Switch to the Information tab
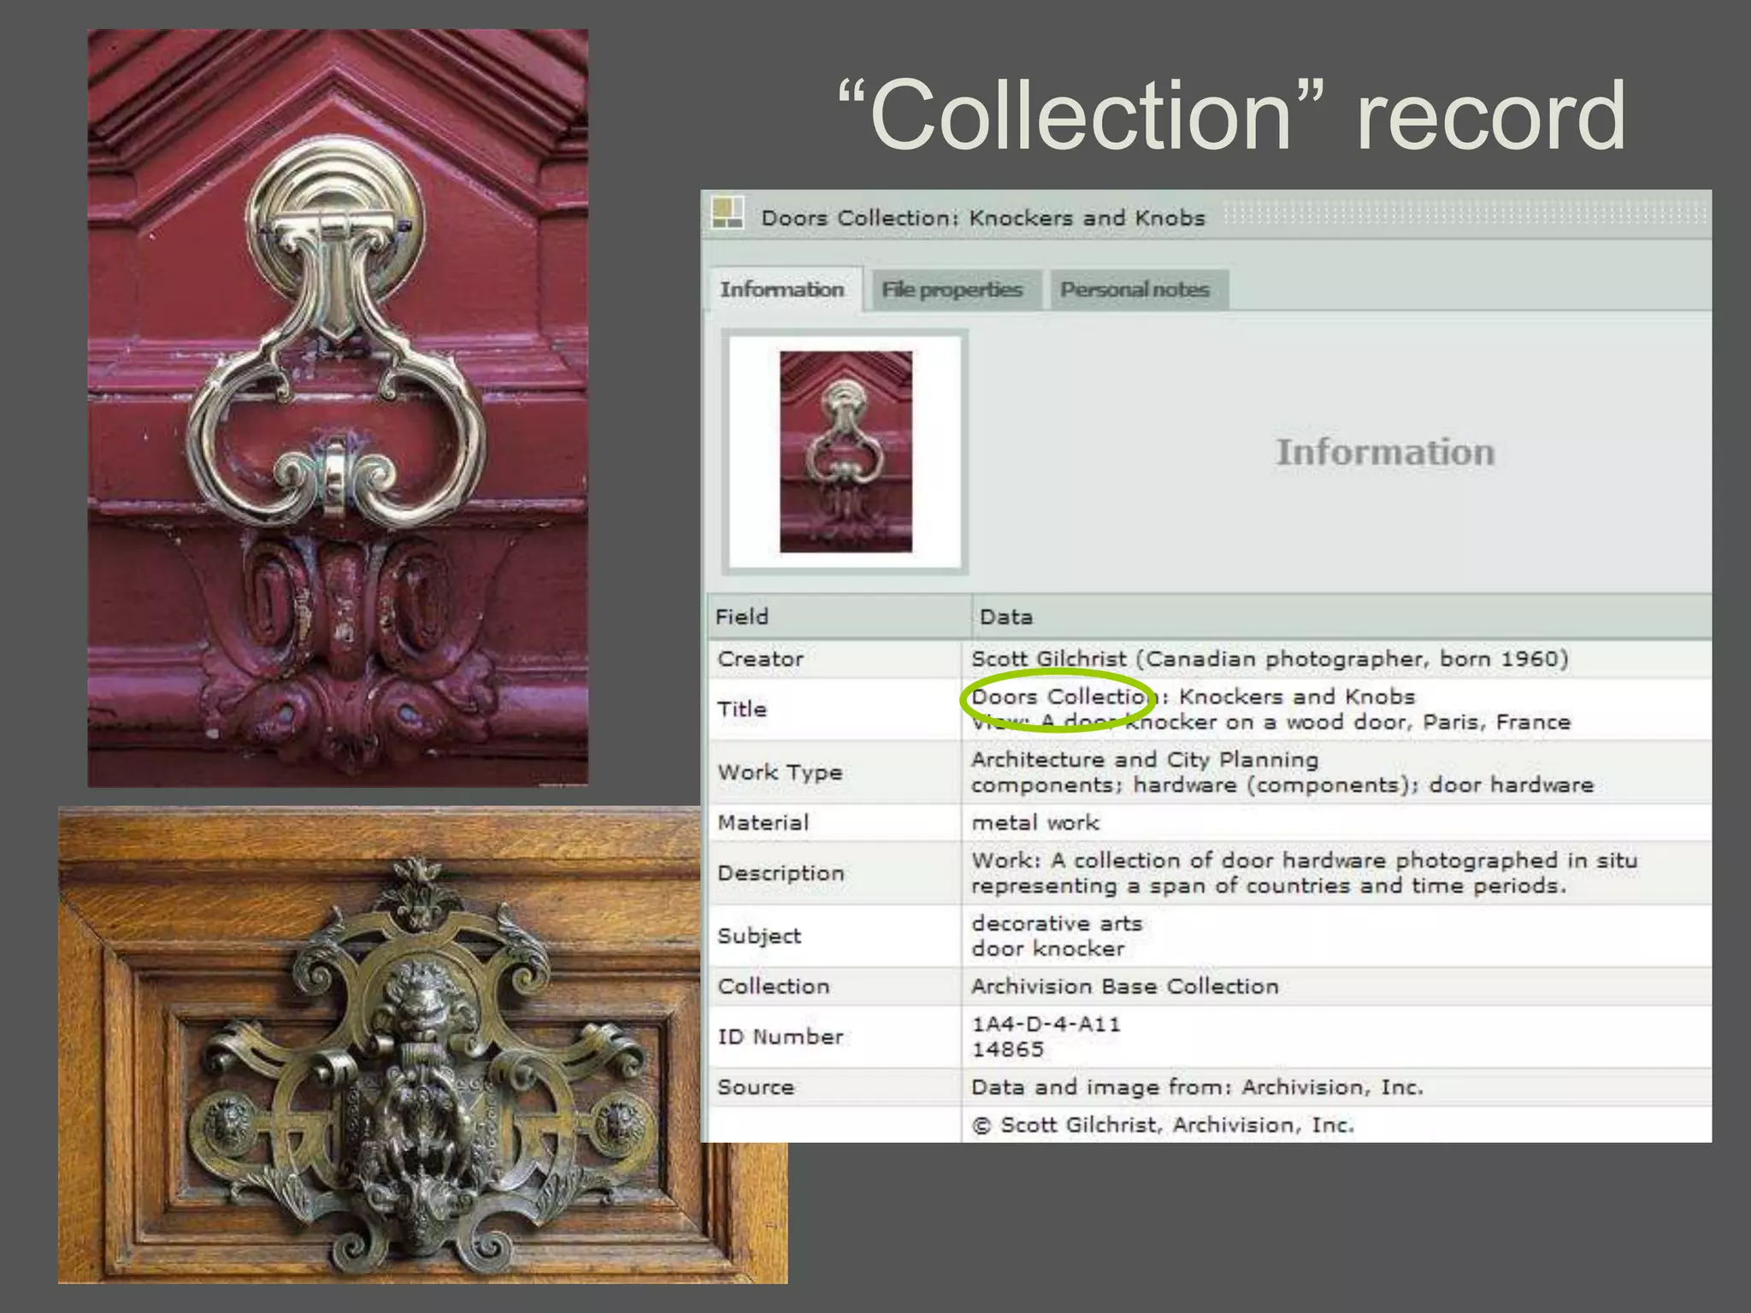The image size is (1751, 1313). (782, 289)
